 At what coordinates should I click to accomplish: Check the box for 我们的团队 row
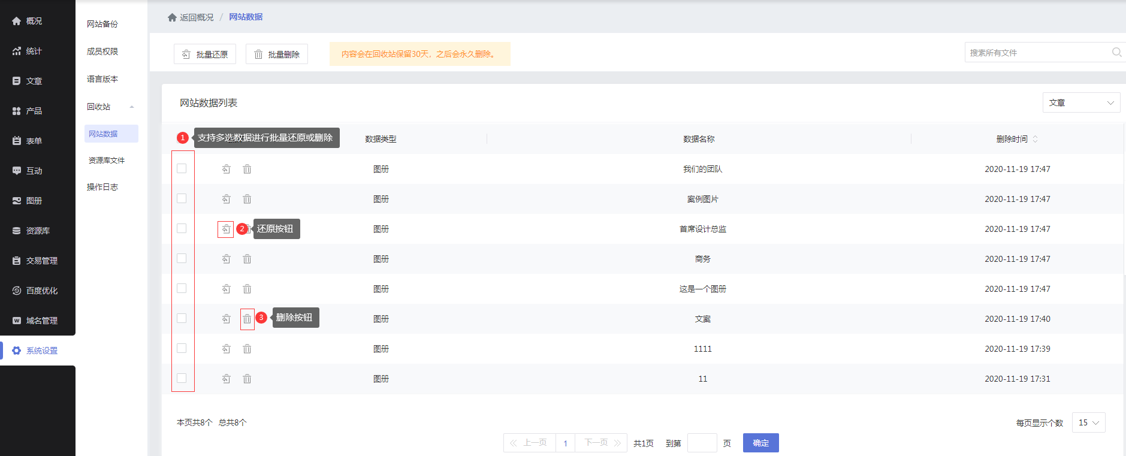coord(182,168)
